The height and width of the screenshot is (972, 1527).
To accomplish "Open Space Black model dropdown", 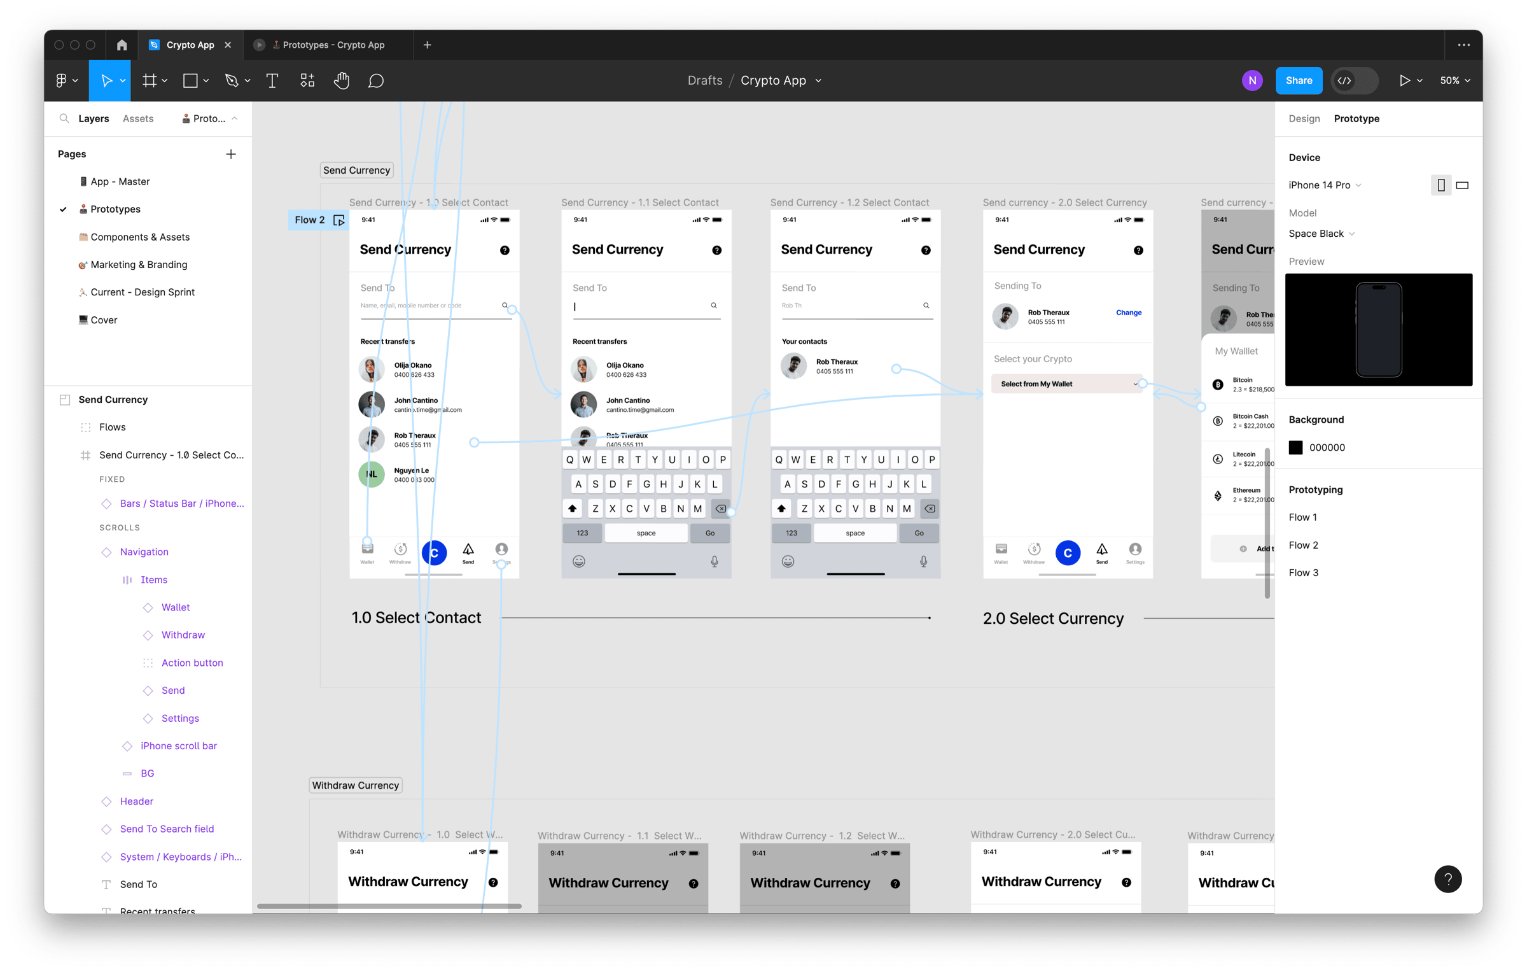I will coord(1321,234).
